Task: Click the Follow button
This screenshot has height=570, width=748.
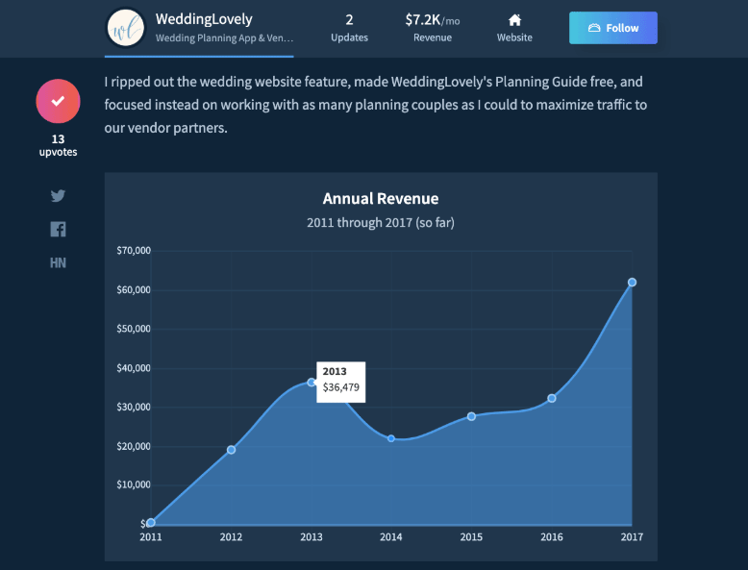Action: [x=613, y=28]
